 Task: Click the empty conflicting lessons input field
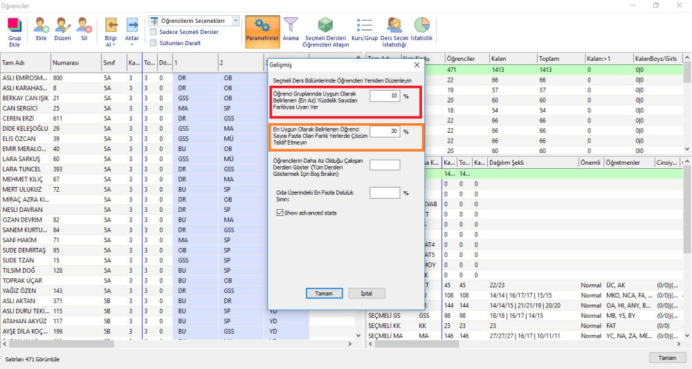[385, 165]
